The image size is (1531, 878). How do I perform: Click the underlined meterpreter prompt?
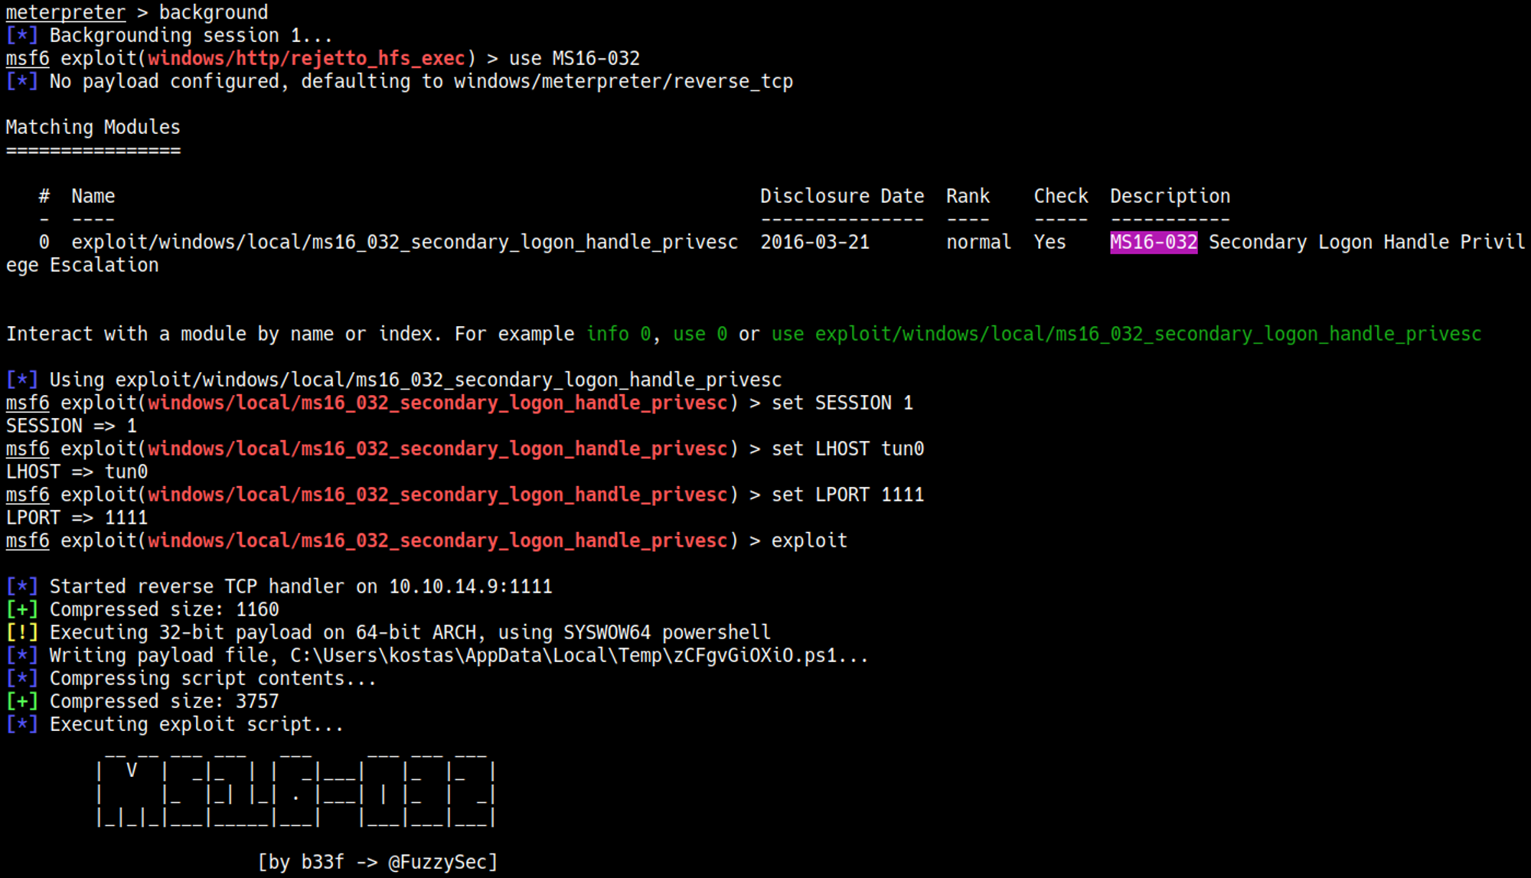click(65, 12)
